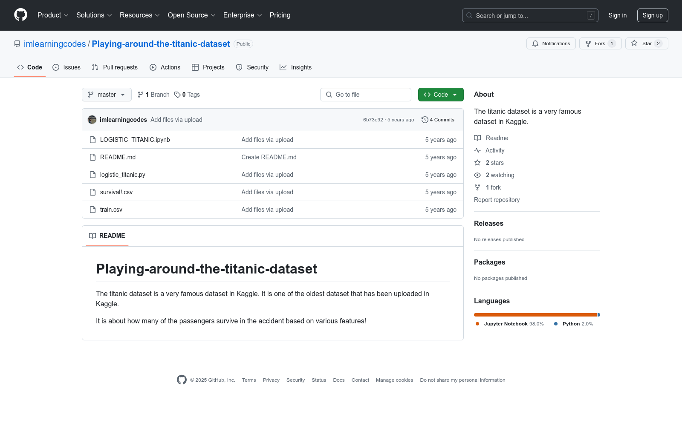
Task: Switch to the Actions tab
Action: [165, 67]
